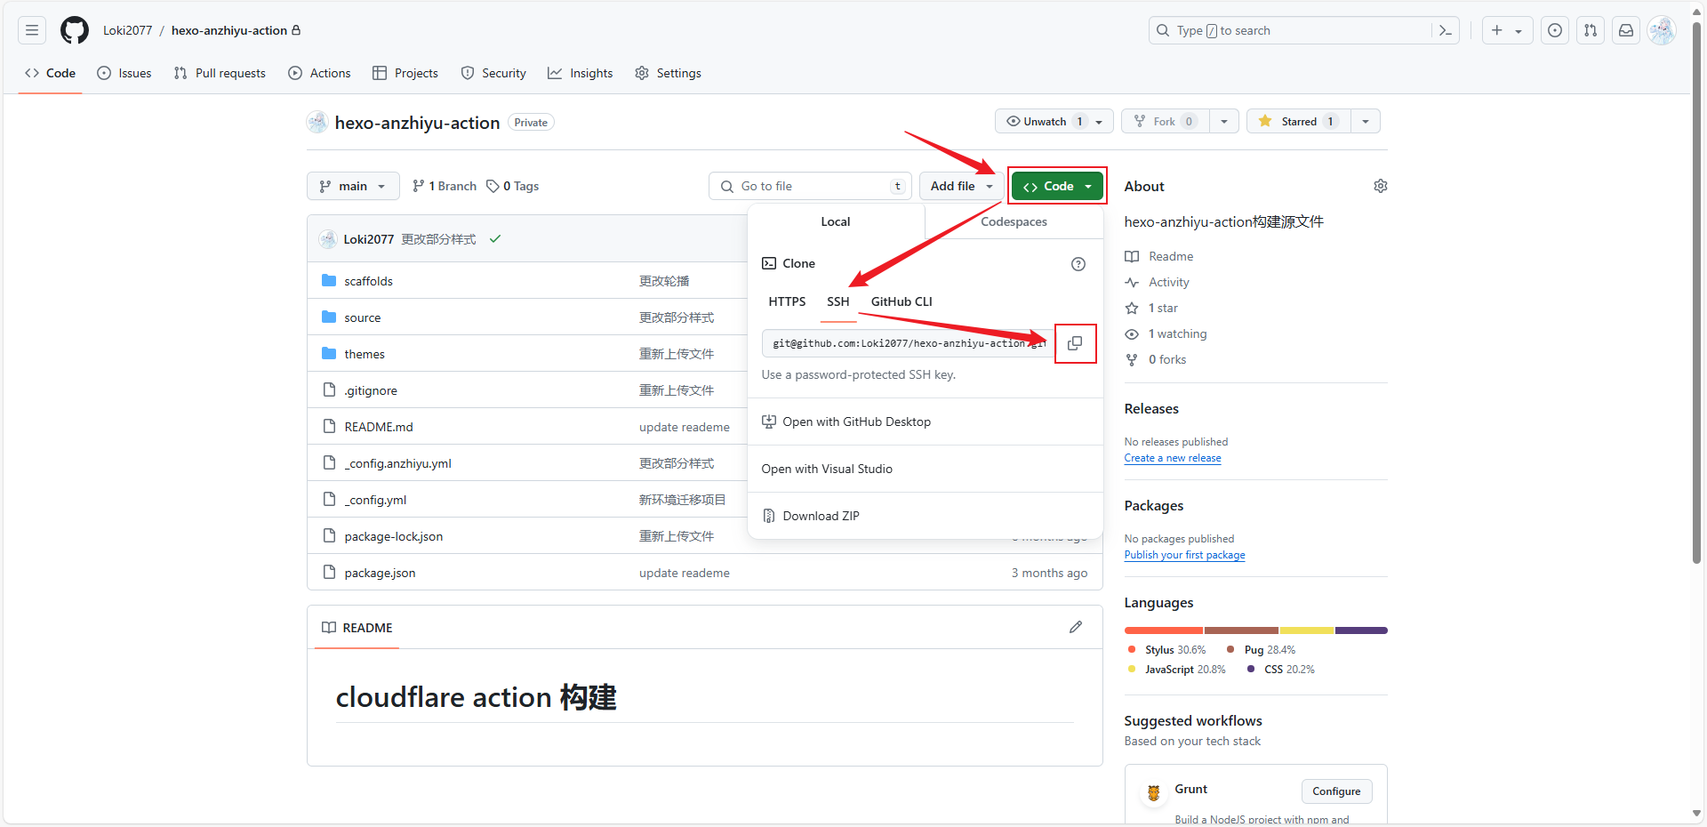Select the HTTPS clone option
1707x827 pixels.
pyautogui.click(x=787, y=301)
